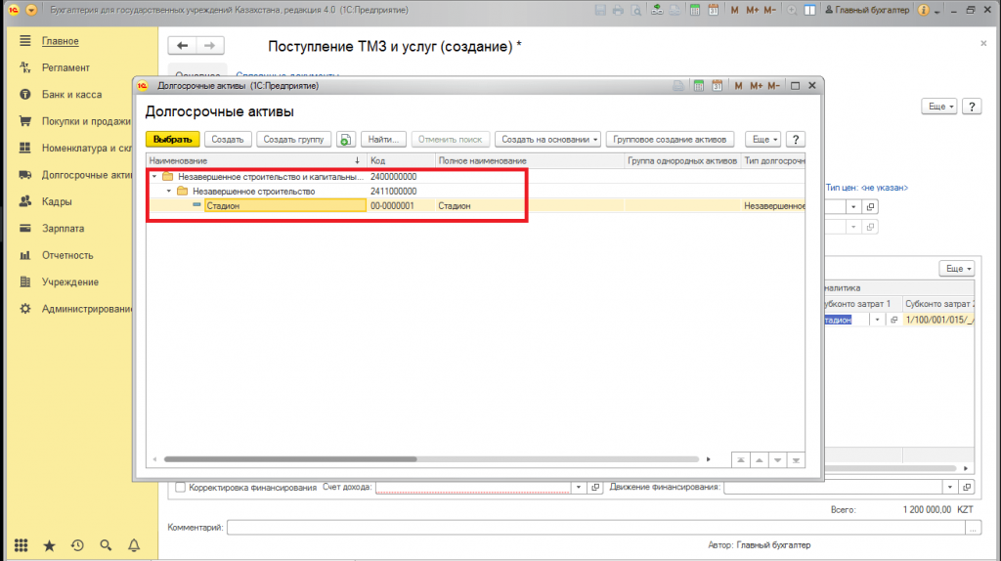
Task: Open the Зарплата section in the sidebar
Action: 63,229
